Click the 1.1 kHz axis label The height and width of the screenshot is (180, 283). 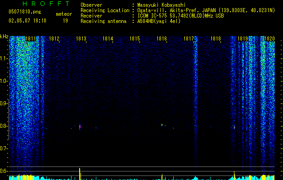click(4, 58)
